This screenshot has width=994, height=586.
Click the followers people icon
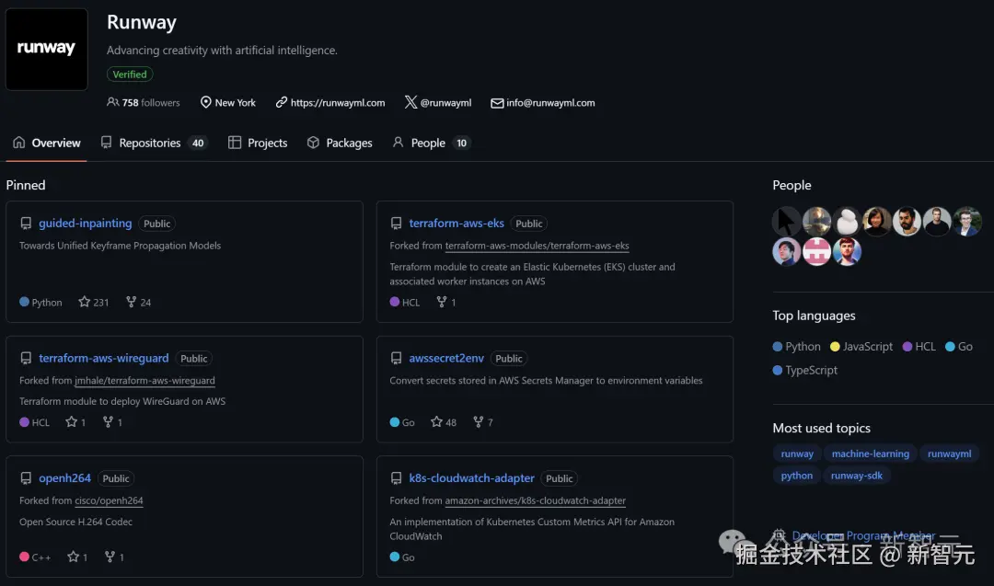pos(112,102)
